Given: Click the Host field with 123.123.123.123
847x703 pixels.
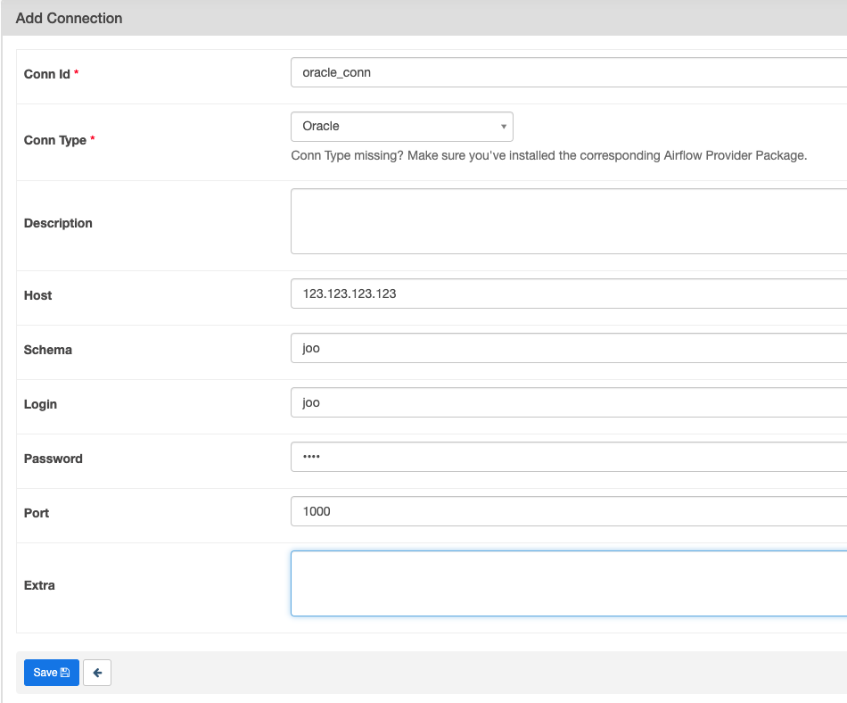Looking at the screenshot, I should coord(569,294).
